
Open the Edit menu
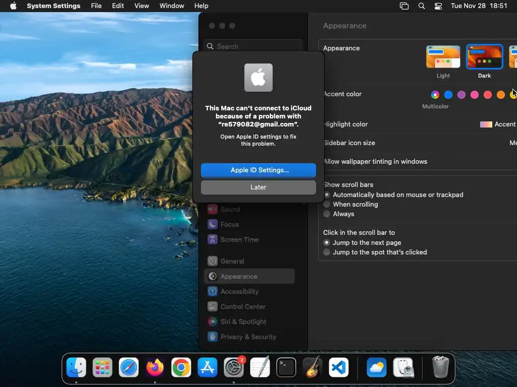[118, 6]
